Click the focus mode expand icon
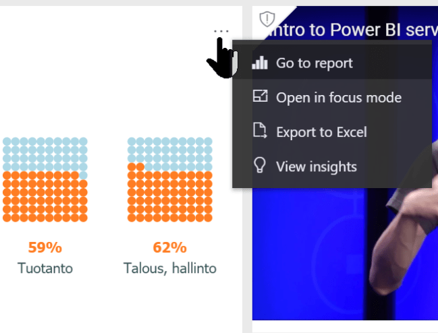The height and width of the screenshot is (333, 438). 260,97
